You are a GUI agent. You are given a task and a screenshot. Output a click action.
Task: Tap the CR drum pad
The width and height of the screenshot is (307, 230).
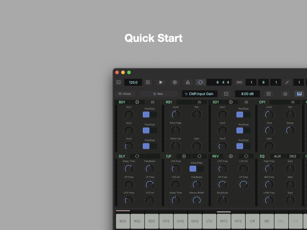(252, 221)
